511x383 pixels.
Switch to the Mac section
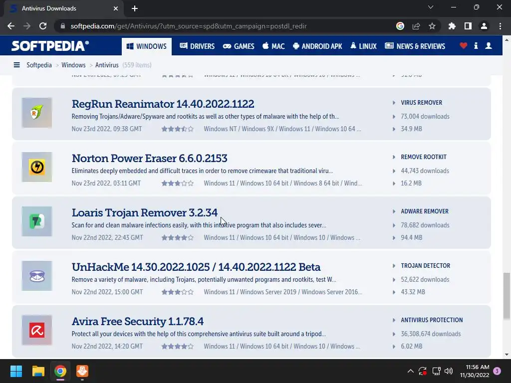[273, 46]
